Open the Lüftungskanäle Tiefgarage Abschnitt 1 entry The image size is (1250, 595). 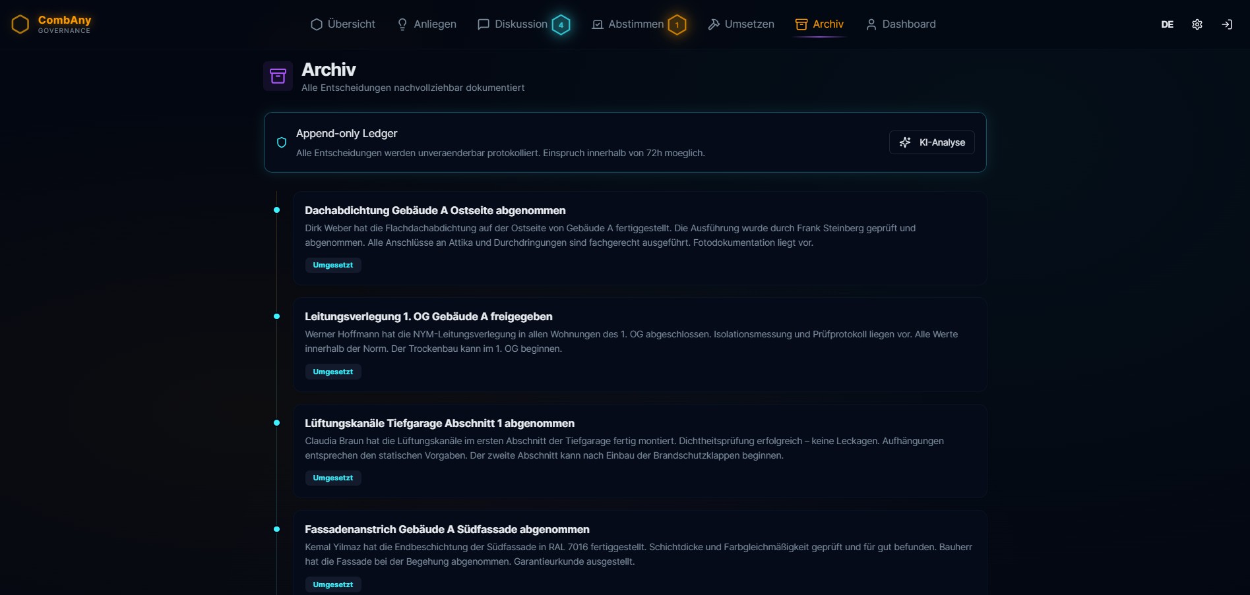(639, 451)
